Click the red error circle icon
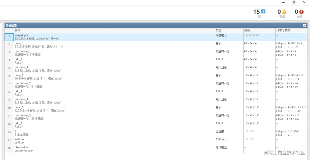 tap(301, 12)
